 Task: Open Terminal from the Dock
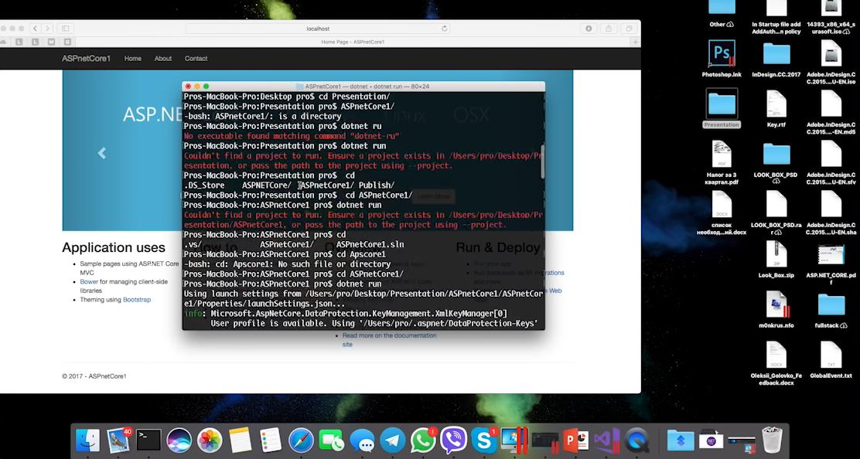148,440
